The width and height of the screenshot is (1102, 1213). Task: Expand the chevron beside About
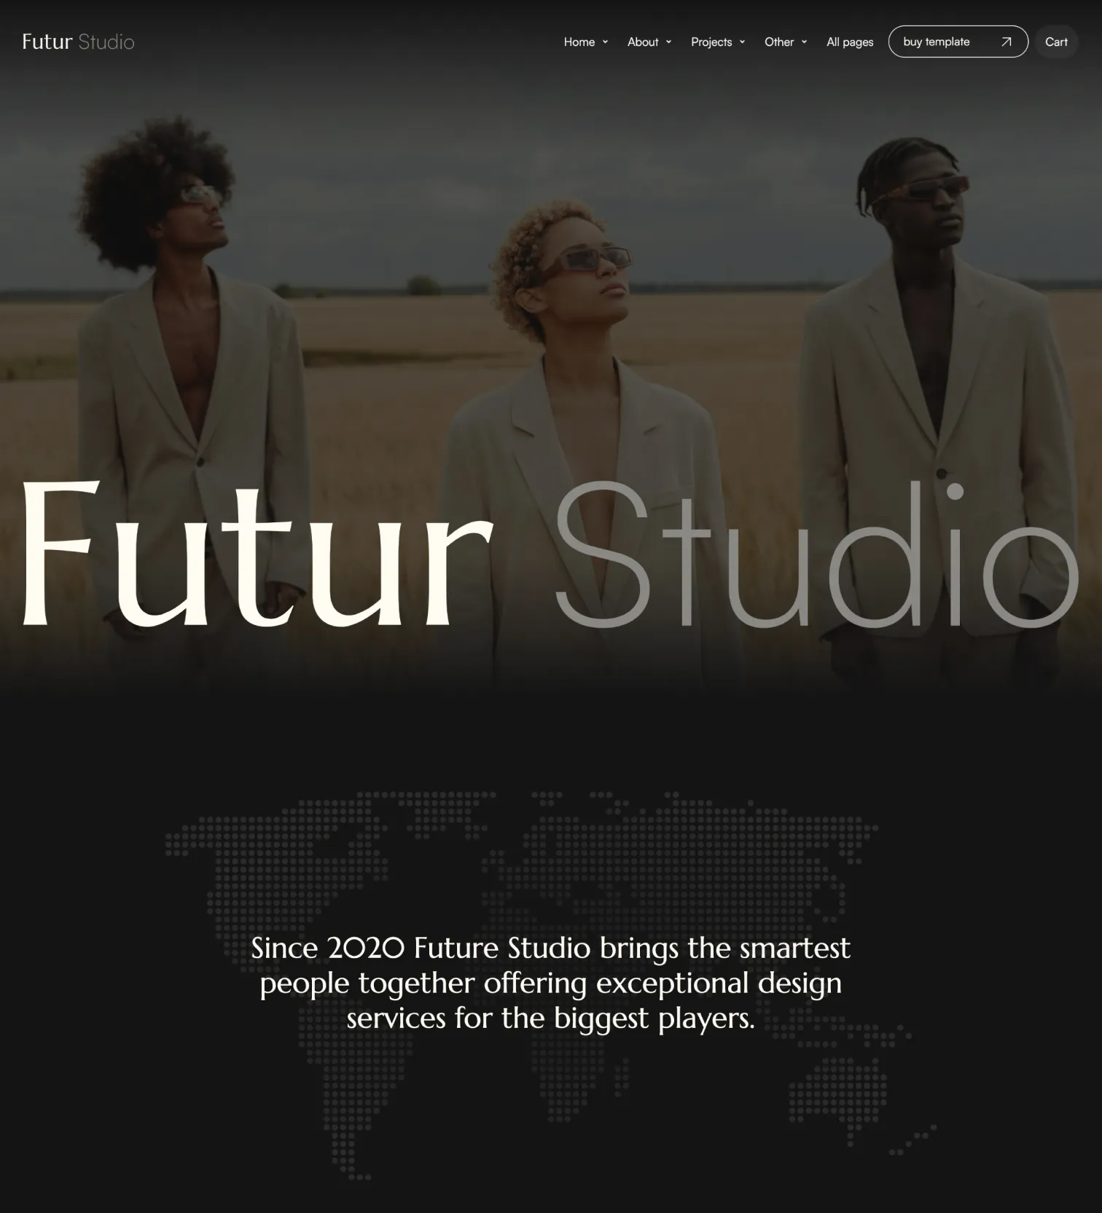point(668,42)
